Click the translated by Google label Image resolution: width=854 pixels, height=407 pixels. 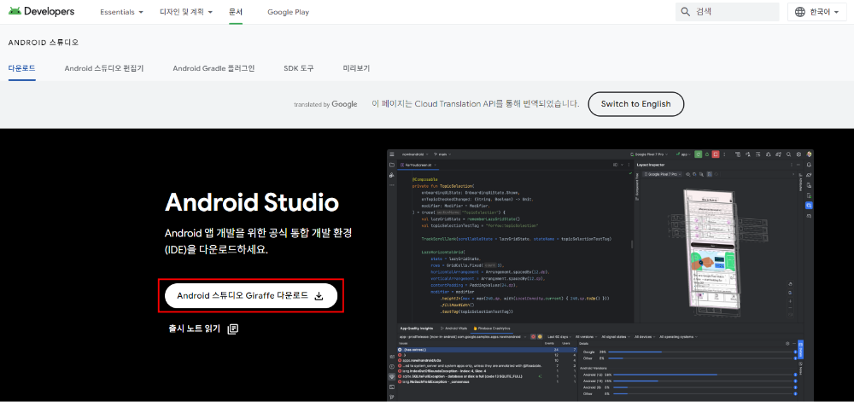point(325,104)
